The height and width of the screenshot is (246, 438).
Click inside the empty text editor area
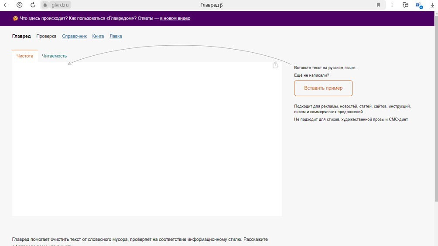point(147,139)
